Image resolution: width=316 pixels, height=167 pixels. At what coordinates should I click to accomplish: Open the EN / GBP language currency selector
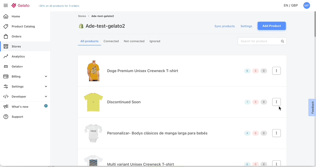[x=291, y=6]
